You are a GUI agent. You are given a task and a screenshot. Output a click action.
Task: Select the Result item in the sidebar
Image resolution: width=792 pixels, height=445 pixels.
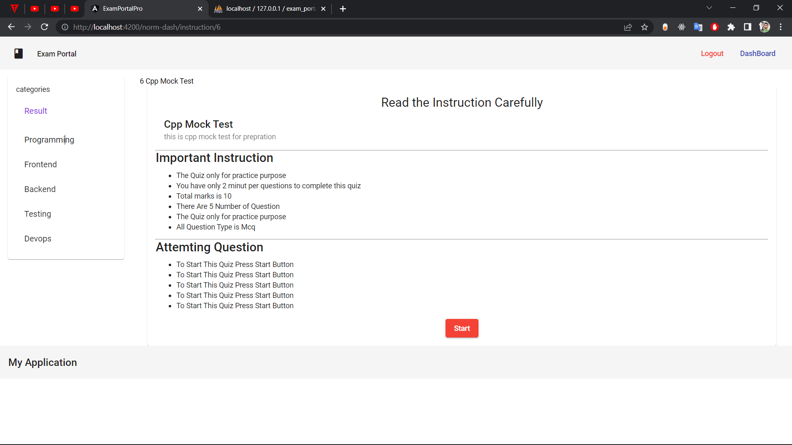pos(36,111)
